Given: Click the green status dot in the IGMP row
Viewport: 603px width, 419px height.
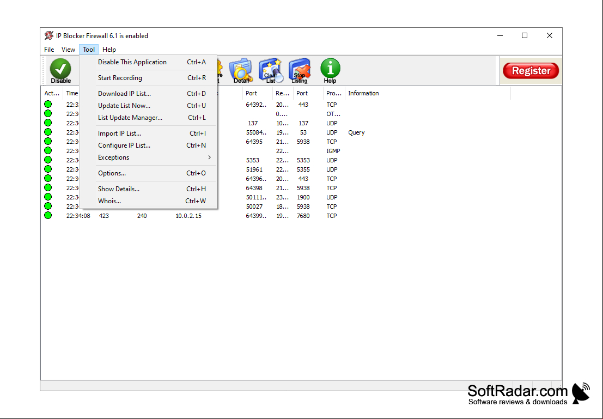Looking at the screenshot, I should click(48, 150).
